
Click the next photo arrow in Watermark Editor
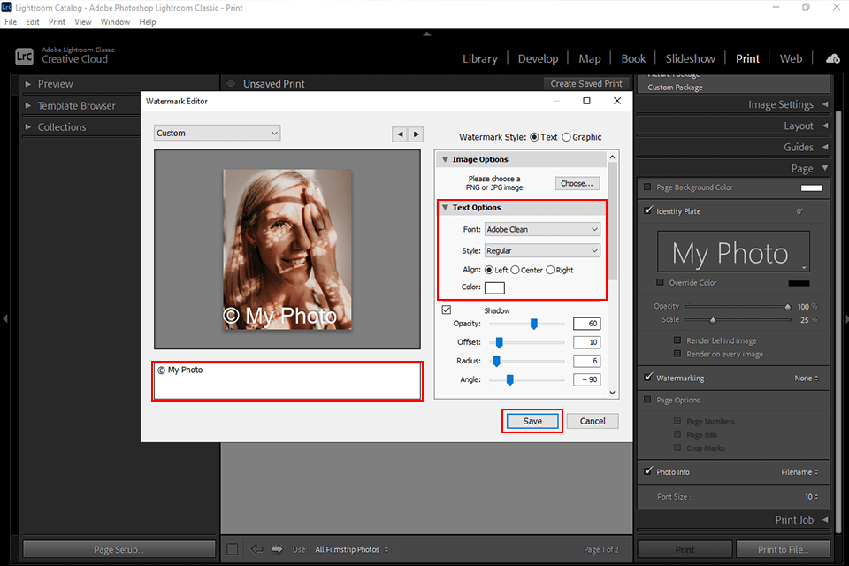(x=416, y=134)
